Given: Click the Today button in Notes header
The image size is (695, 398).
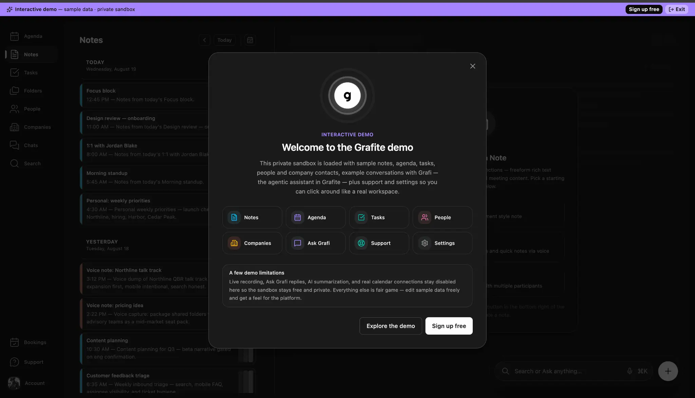Looking at the screenshot, I should click(x=224, y=40).
